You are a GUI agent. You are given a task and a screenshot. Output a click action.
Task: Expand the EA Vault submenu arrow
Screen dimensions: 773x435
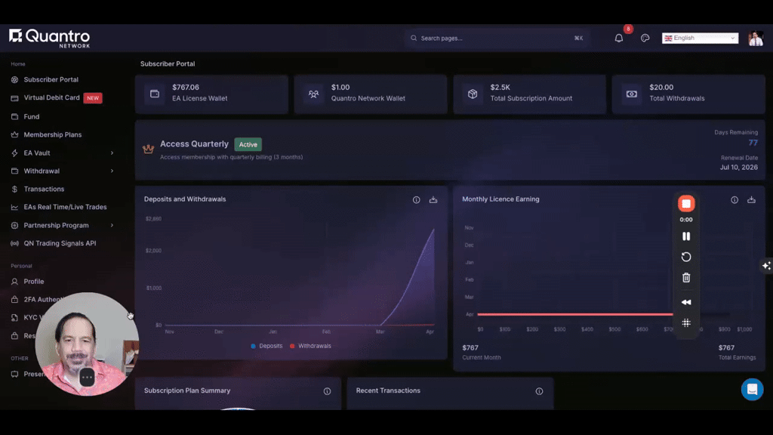pyautogui.click(x=112, y=153)
